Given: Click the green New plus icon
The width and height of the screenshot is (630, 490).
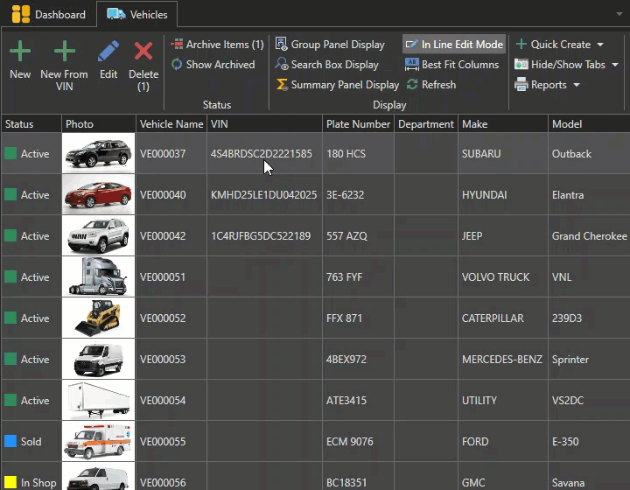Looking at the screenshot, I should [x=20, y=52].
